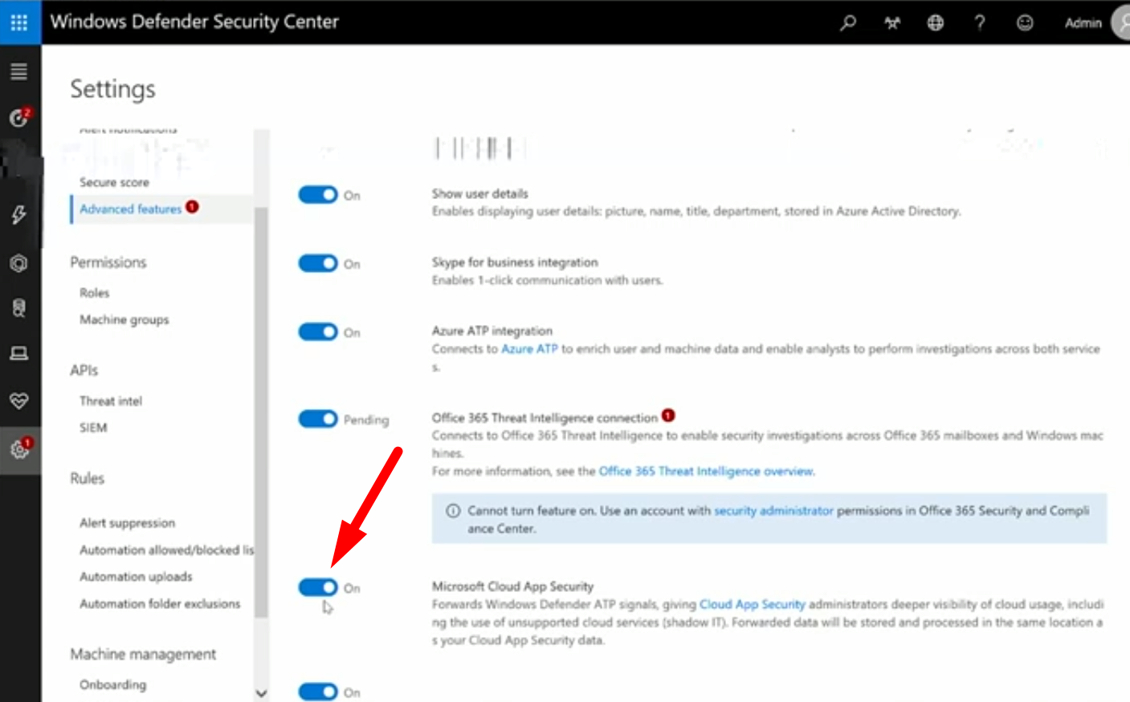Open Secure score settings page
This screenshot has width=1130, height=702.
[x=114, y=182]
